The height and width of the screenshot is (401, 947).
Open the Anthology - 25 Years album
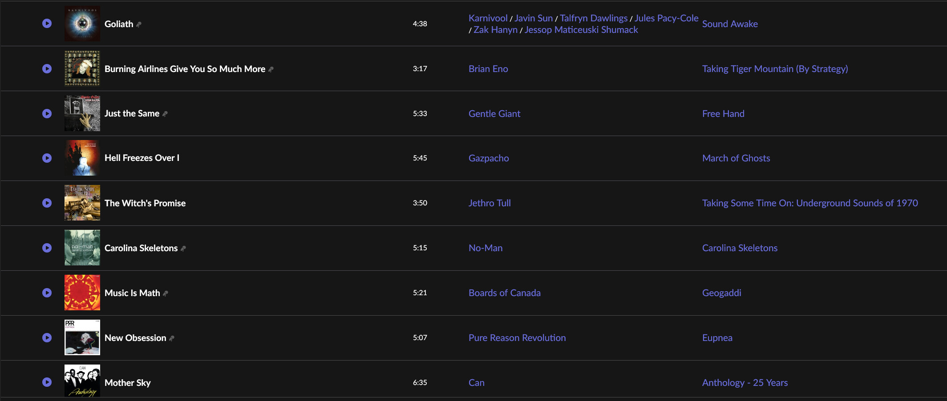745,383
